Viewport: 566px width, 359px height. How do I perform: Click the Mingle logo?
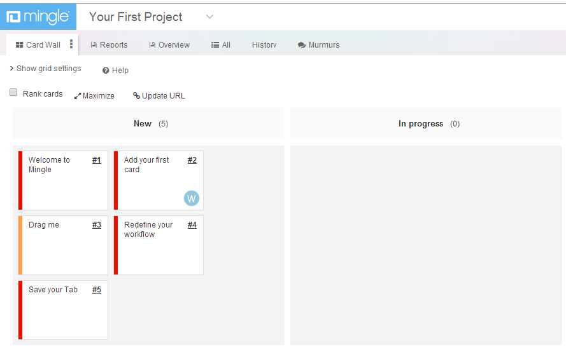38,17
